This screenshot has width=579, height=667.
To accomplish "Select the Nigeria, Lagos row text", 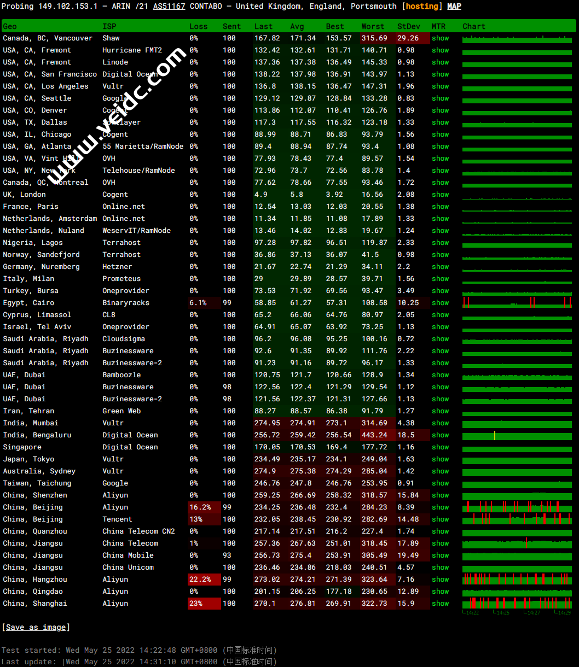I will click(x=33, y=243).
